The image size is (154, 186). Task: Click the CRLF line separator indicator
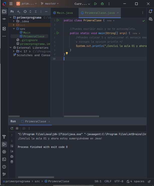tap(108, 181)
